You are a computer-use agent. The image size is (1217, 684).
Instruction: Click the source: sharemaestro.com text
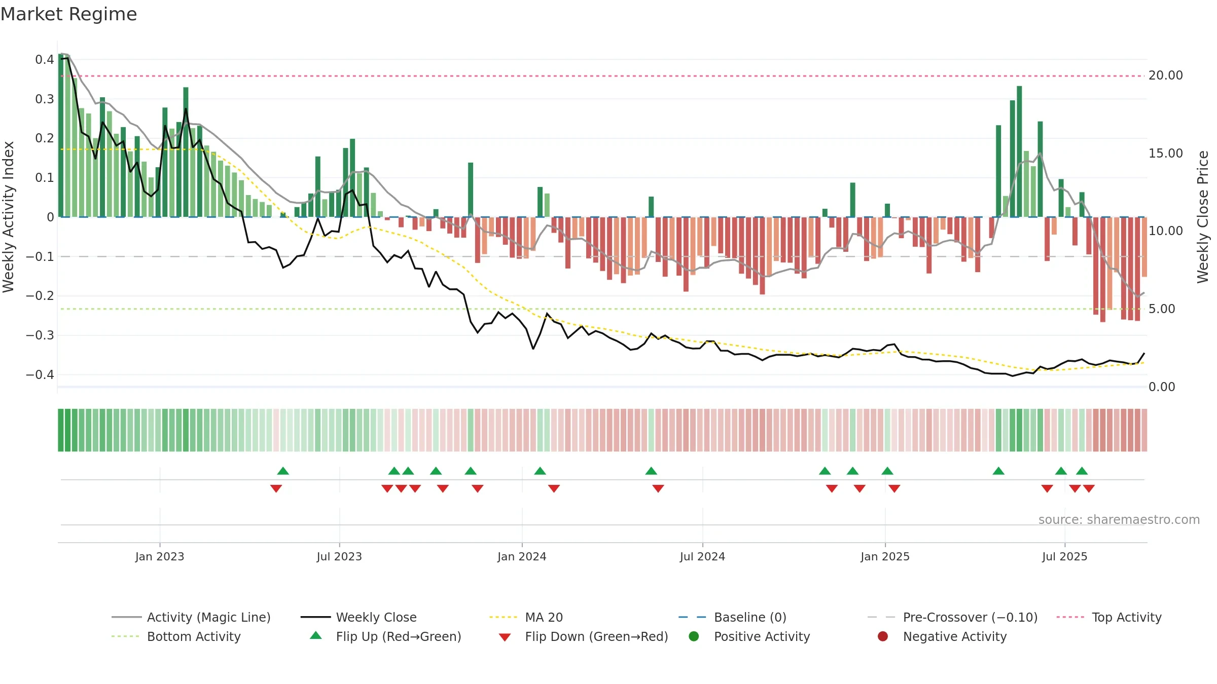1119,519
